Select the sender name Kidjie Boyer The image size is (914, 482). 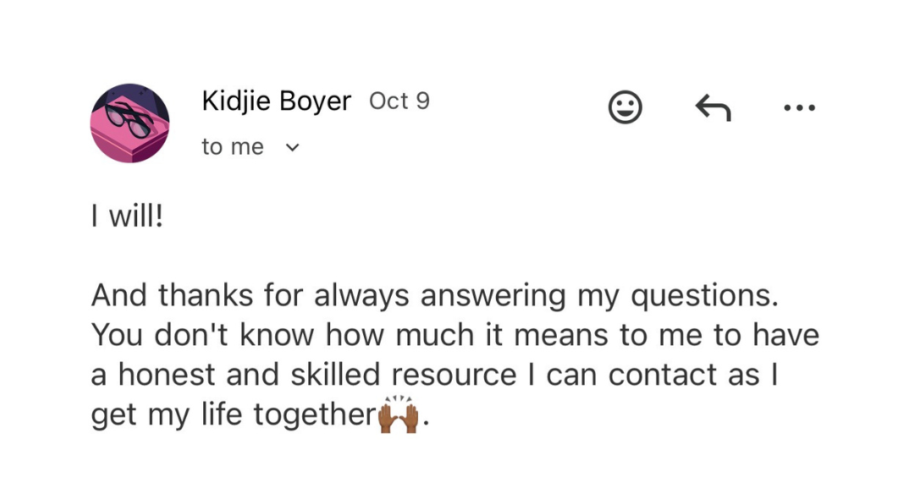tap(276, 101)
